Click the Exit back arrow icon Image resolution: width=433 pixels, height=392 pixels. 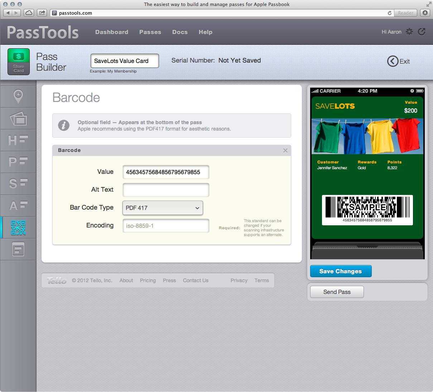(393, 61)
